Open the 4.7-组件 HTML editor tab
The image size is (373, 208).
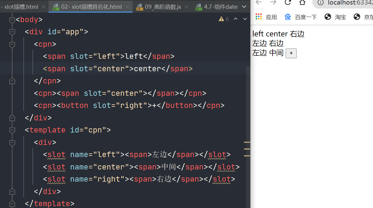pyautogui.click(x=220, y=7)
